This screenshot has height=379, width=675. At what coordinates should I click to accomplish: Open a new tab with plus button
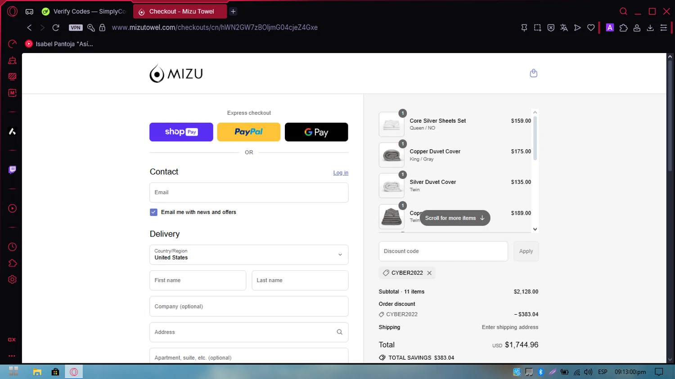(233, 11)
